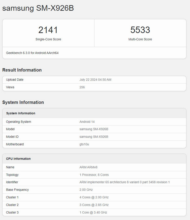Image resolution: width=190 pixels, height=220 pixels.
Task: Click the Single-Core Score label
Action: tap(48, 39)
